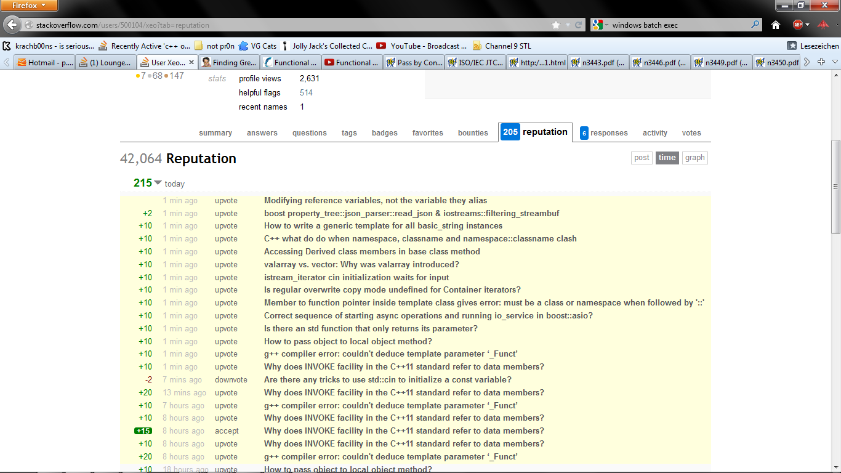Switch to the 'ISO/IEC JTC' tab
The height and width of the screenshot is (473, 841).
pos(475,62)
